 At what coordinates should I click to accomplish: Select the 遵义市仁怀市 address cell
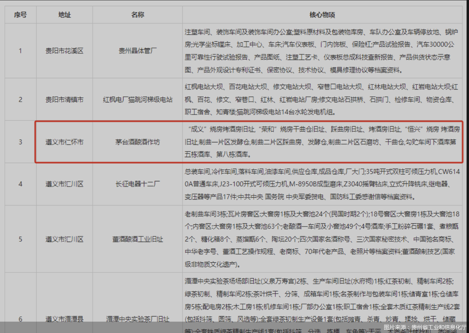tap(64, 141)
